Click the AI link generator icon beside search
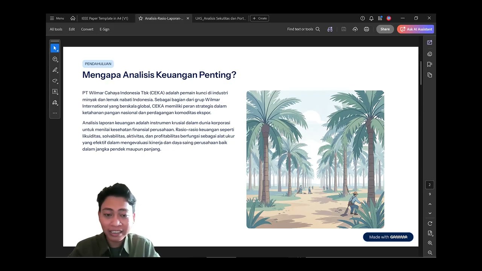Screen dimensions: 482x271 (330, 29)
